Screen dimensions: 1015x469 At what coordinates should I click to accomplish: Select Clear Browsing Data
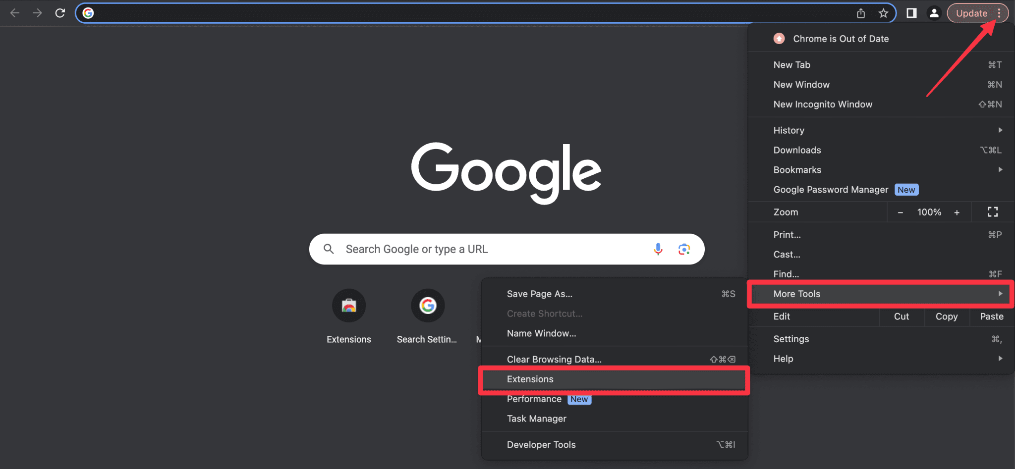554,359
